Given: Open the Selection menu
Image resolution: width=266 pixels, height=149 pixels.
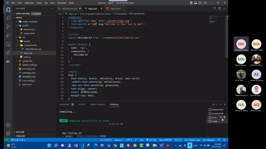Looking at the screenshot, I should [x=29, y=3].
